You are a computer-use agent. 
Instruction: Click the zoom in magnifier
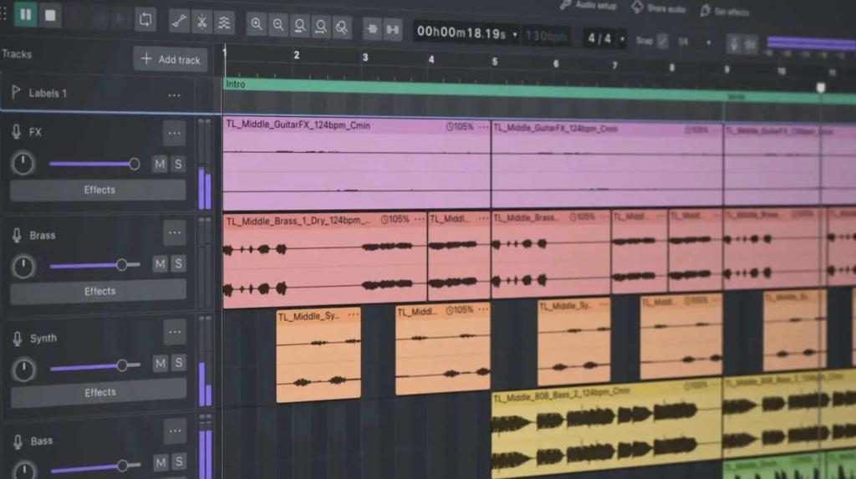click(x=256, y=24)
